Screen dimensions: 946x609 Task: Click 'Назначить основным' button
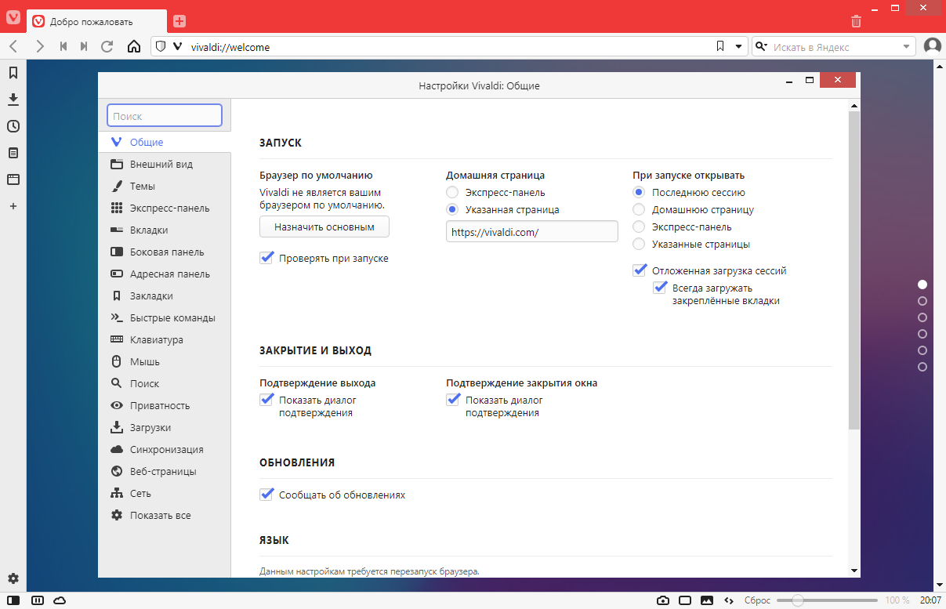324,227
